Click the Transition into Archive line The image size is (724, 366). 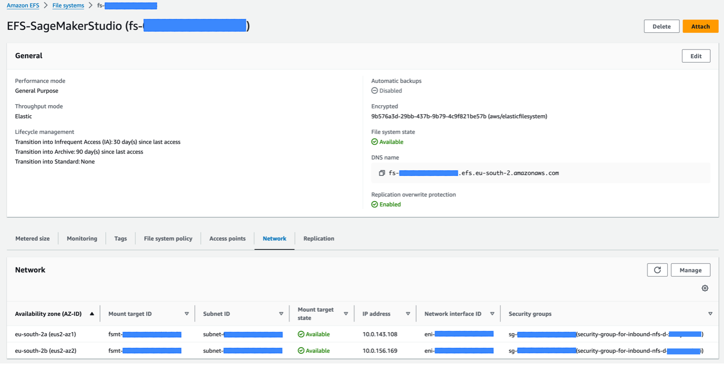coord(79,152)
